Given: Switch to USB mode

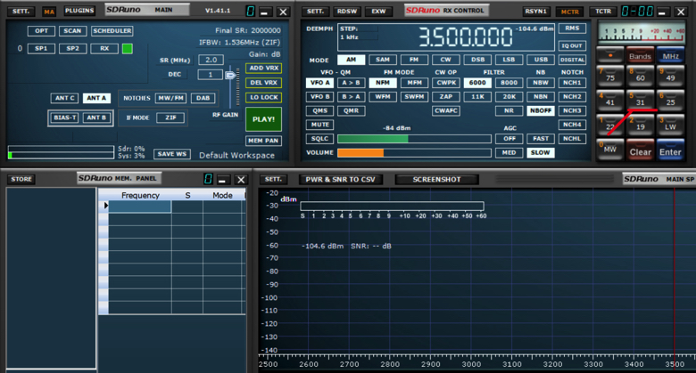Looking at the screenshot, I should tap(541, 60).
